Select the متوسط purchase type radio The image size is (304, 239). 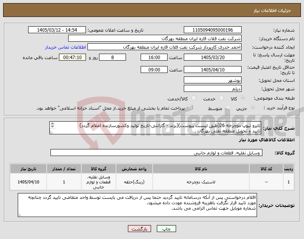click(x=228, y=108)
